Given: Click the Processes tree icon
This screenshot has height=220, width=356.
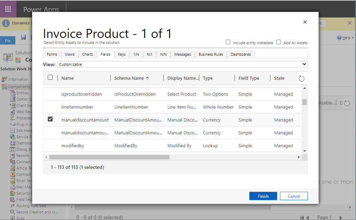Looking at the screenshot, I should 13,118.
